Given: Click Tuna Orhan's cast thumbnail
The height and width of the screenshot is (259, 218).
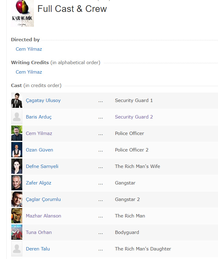Looking at the screenshot, I should (17, 232).
